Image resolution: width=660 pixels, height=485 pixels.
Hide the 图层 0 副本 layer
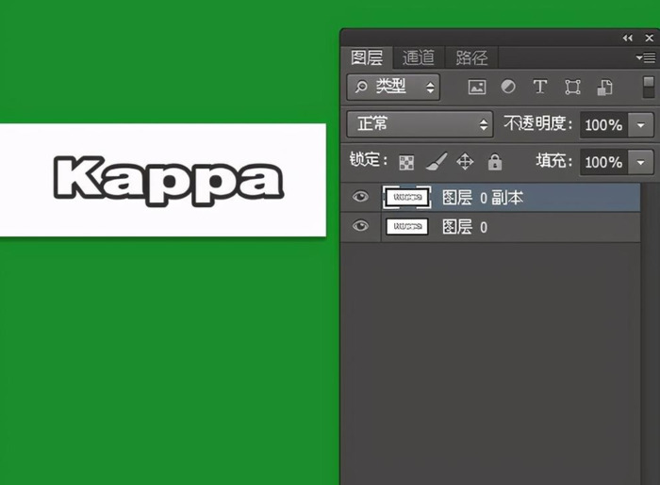pyautogui.click(x=359, y=198)
